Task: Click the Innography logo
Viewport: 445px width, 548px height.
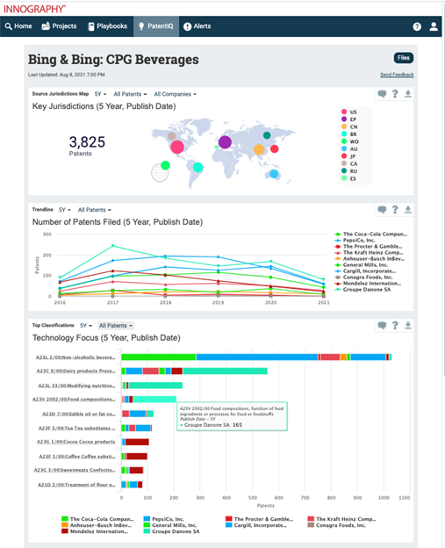Action: click(x=34, y=9)
